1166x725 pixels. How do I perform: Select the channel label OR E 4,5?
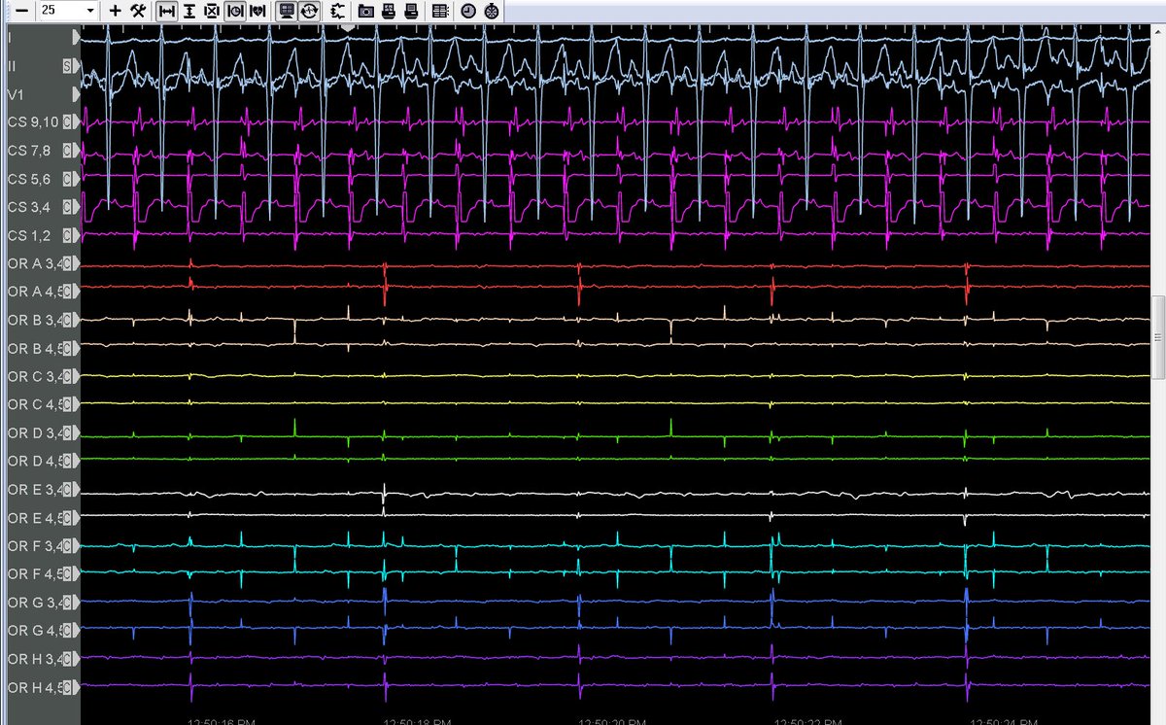(x=34, y=517)
